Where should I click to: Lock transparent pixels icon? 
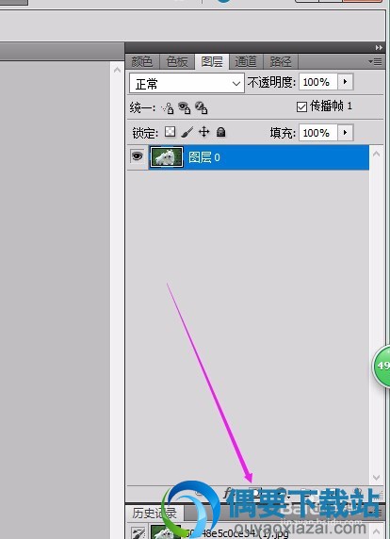170,132
